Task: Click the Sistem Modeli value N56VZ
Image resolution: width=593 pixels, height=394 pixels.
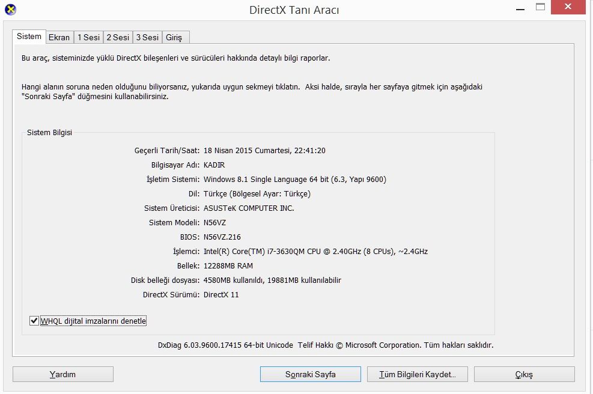Action: (x=214, y=223)
